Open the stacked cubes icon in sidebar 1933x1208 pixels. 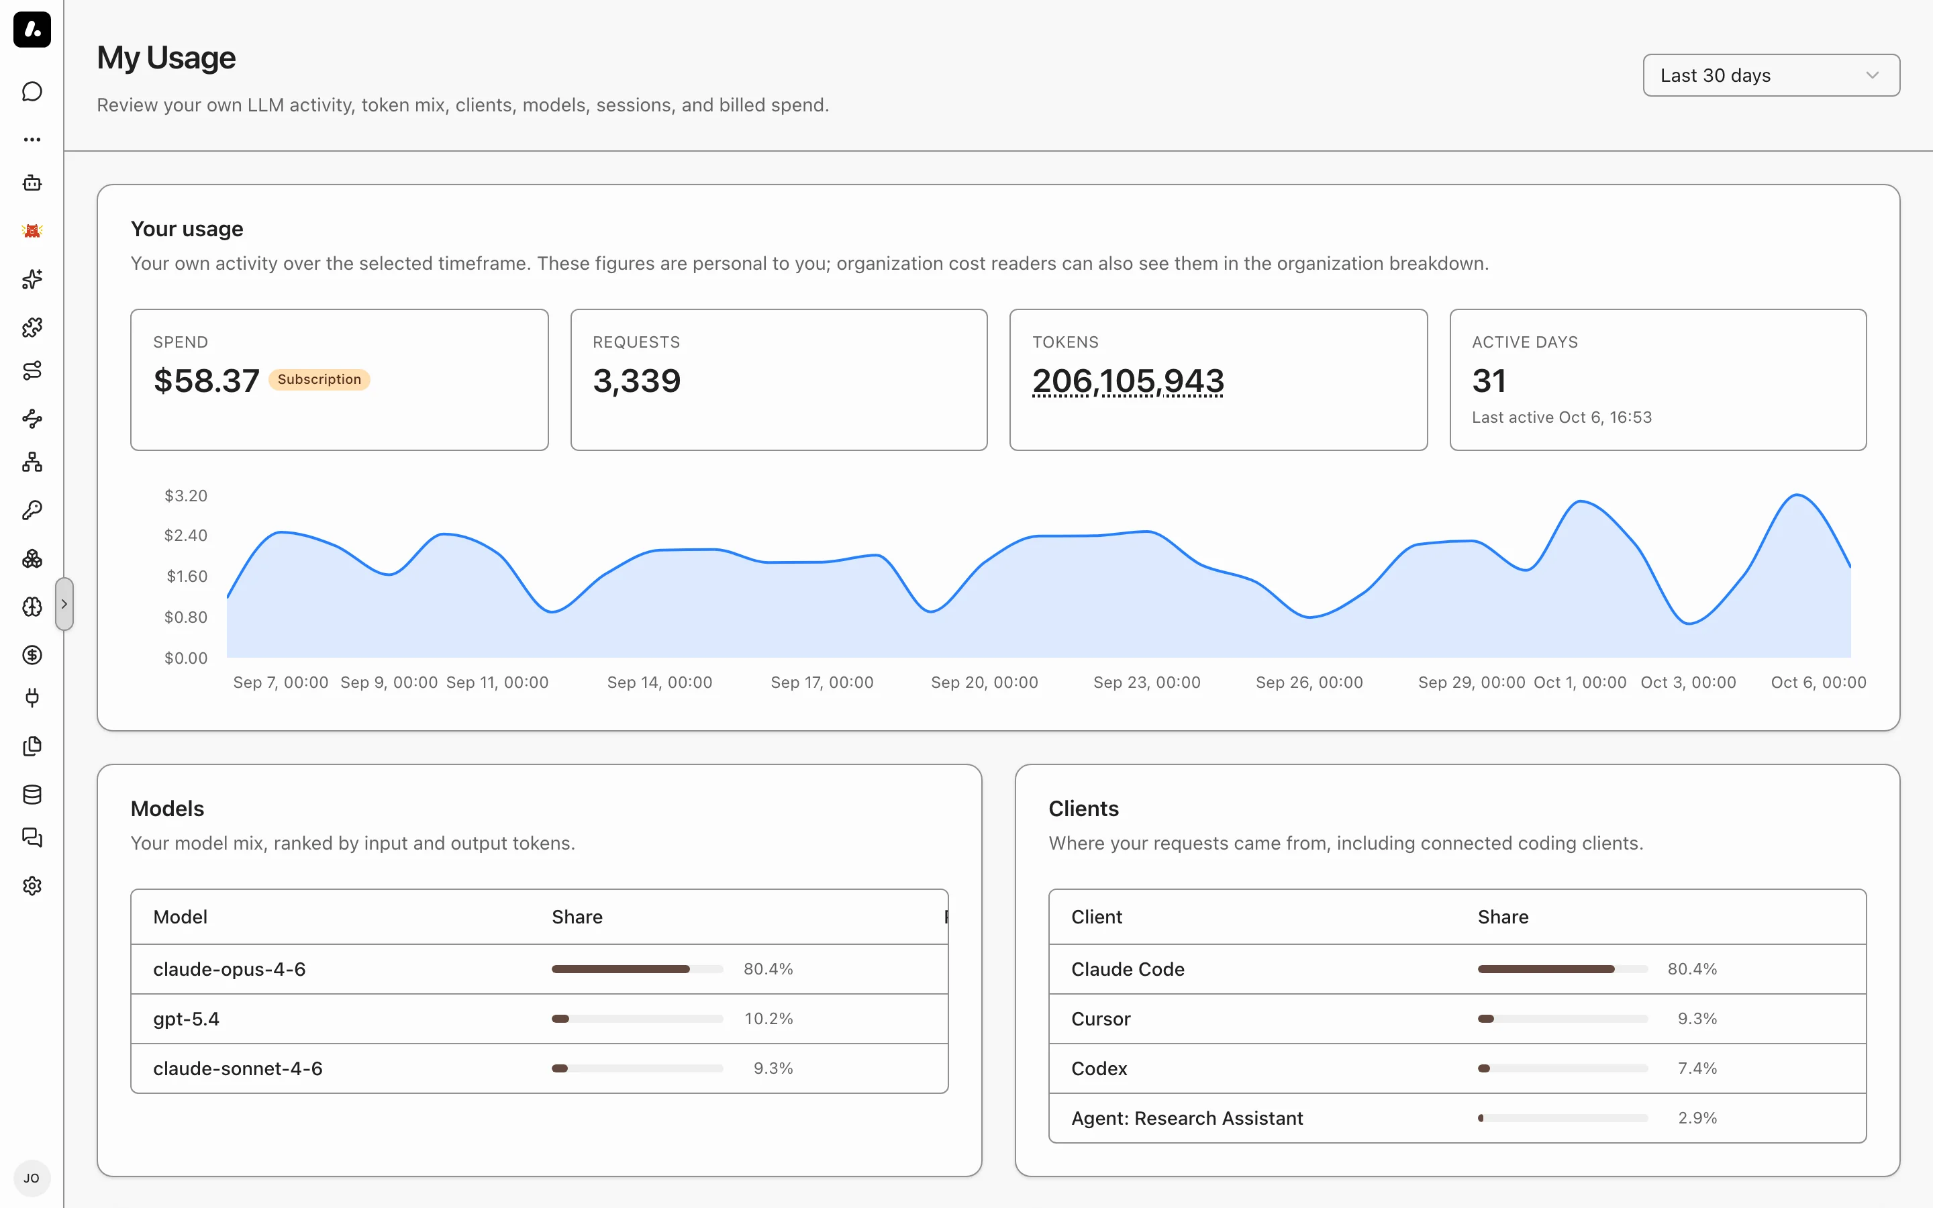[x=32, y=558]
